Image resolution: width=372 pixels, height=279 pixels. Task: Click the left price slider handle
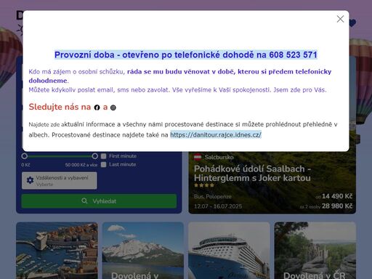[24, 156]
